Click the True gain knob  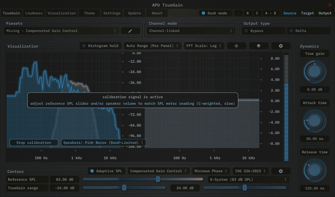click(315, 71)
